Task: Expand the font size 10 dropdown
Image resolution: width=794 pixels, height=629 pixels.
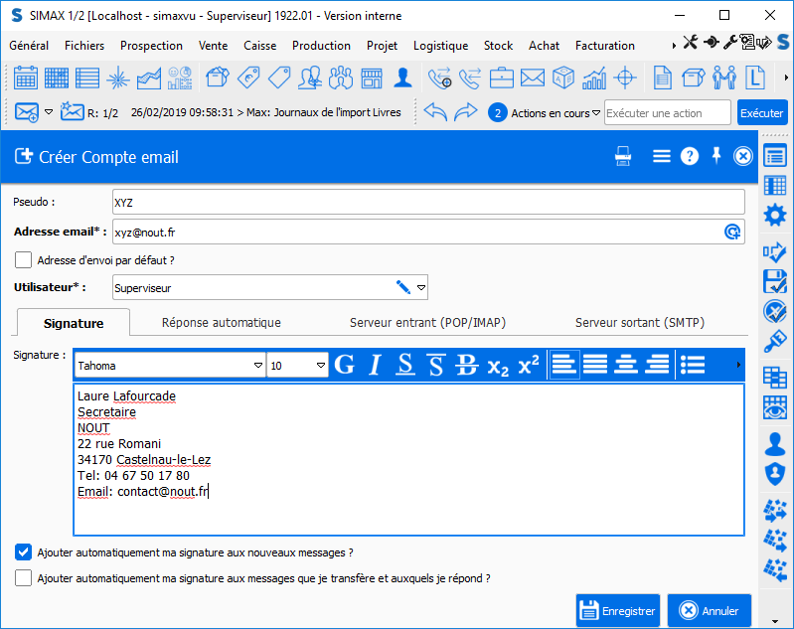Action: point(321,366)
